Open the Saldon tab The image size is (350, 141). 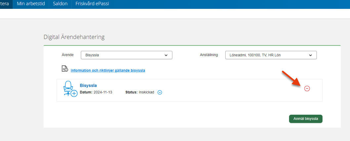coord(60,4)
